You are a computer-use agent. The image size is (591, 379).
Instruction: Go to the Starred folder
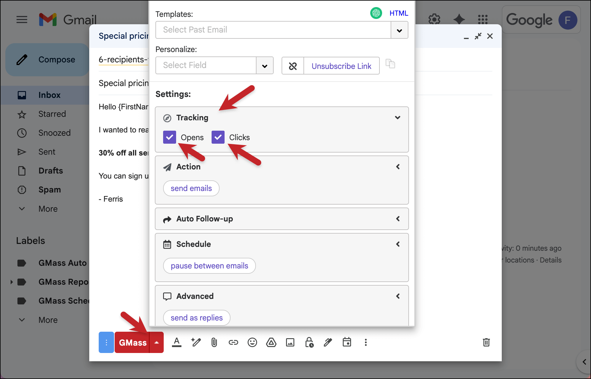(52, 114)
